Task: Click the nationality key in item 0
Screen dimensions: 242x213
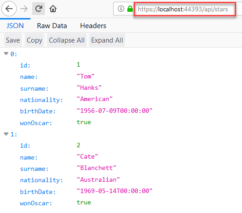Action: coord(42,100)
